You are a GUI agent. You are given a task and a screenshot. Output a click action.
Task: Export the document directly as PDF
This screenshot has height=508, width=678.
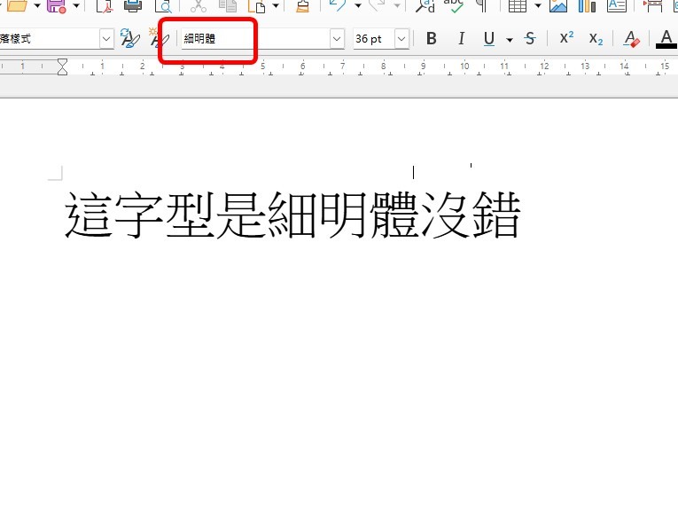pos(105,5)
